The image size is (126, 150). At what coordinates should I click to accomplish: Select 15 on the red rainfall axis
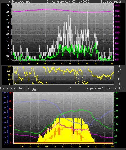(x=10, y=118)
